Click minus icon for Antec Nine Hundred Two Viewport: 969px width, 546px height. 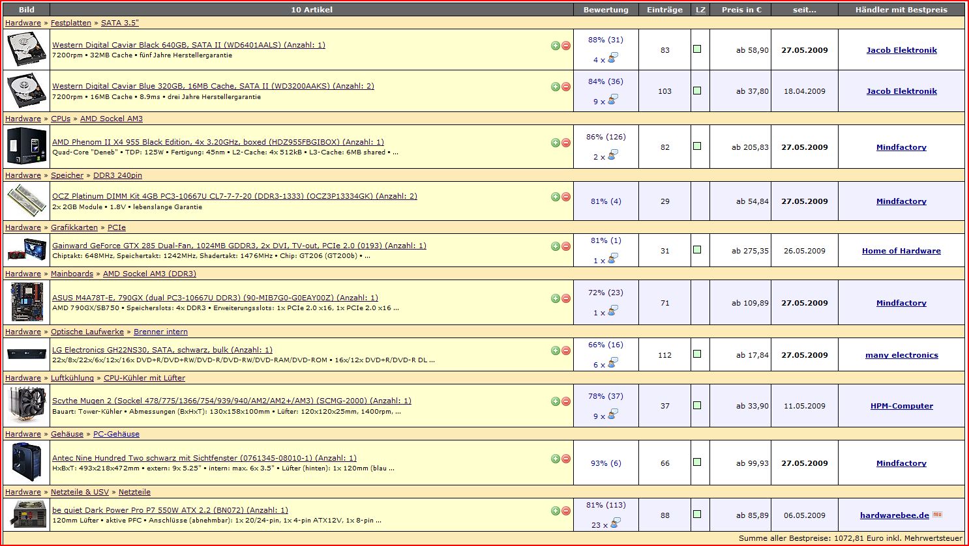point(566,459)
